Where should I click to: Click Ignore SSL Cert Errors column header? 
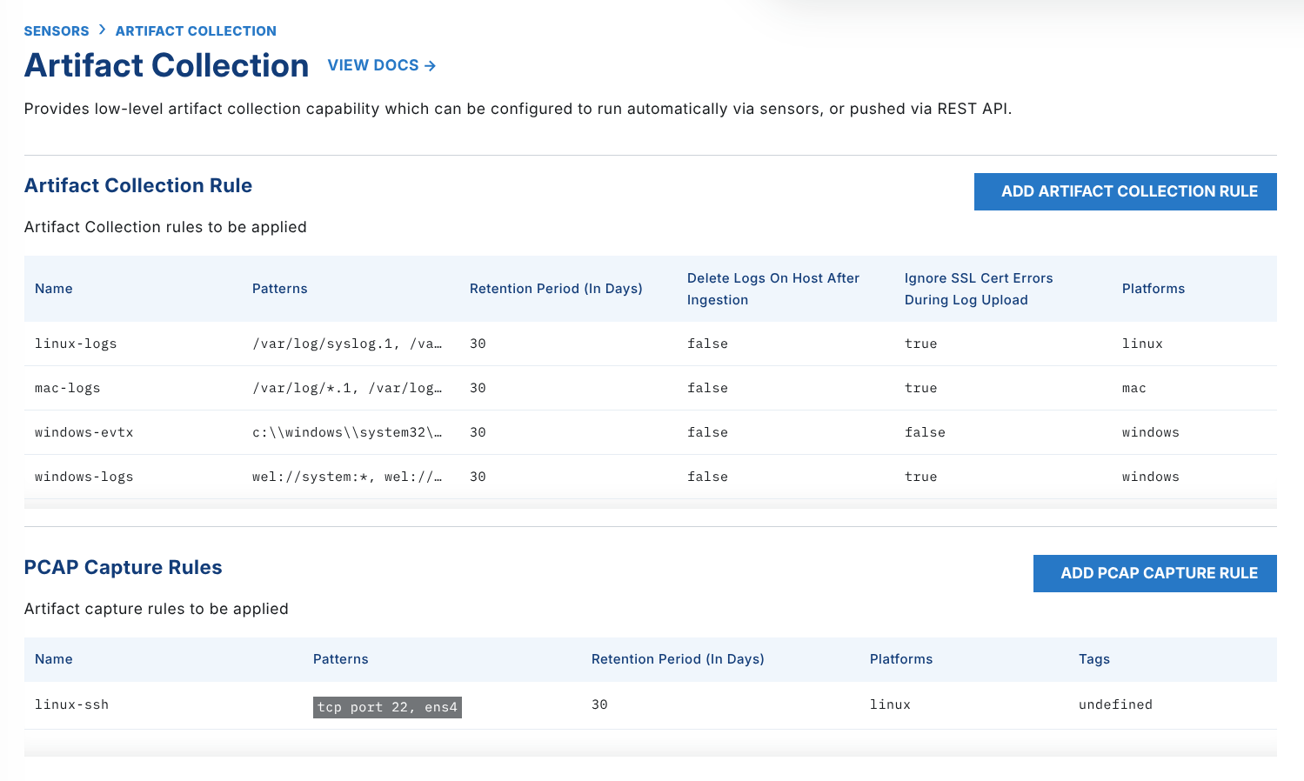tap(978, 289)
